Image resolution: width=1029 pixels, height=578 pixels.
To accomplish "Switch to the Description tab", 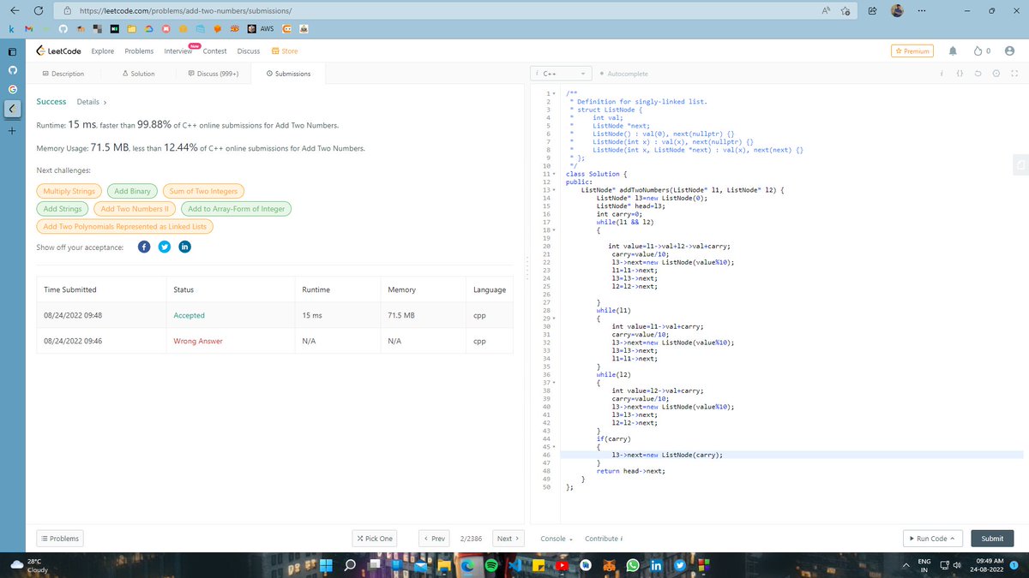I will tap(63, 74).
